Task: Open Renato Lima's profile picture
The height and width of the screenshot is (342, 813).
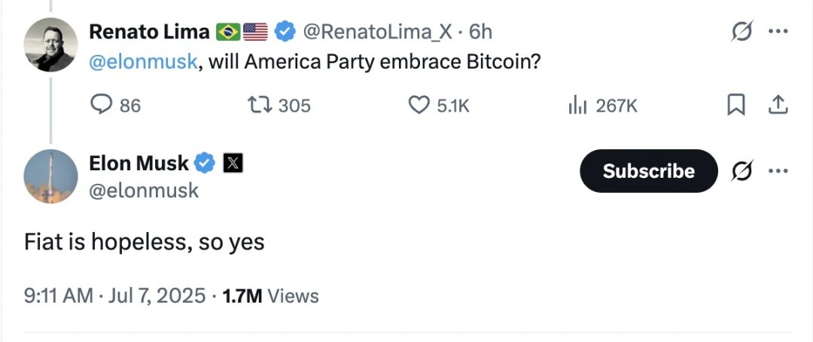Action: [50, 44]
